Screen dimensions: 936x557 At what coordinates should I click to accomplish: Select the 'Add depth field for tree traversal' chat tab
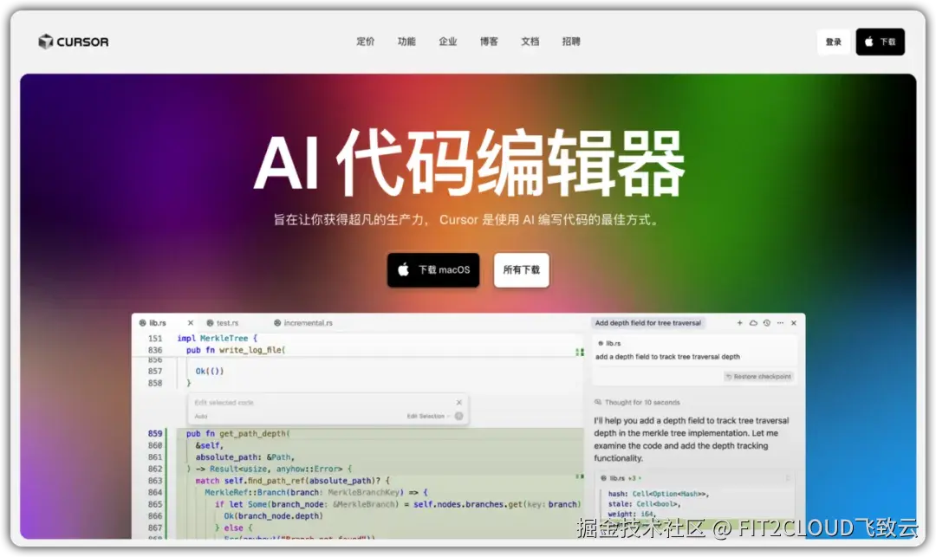pos(647,322)
